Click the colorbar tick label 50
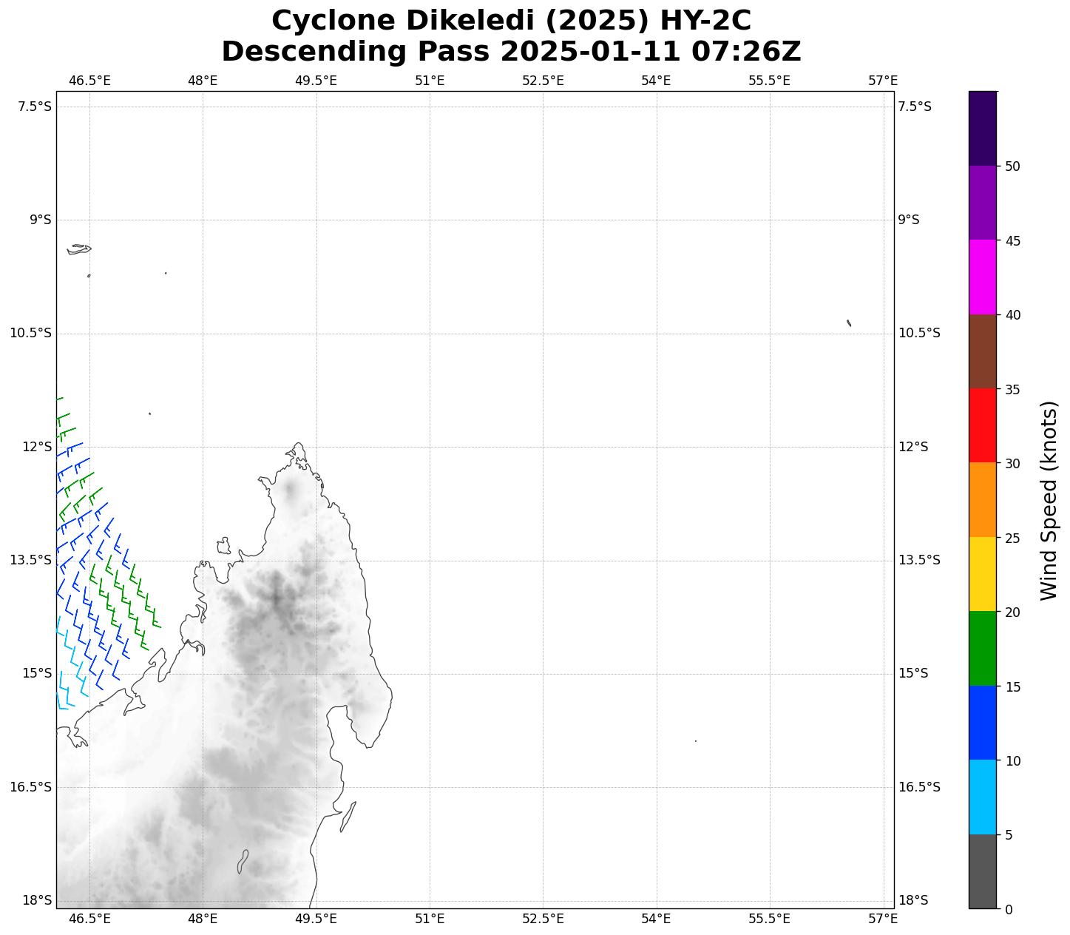Viewport: 1070px width, 935px height. click(1012, 166)
